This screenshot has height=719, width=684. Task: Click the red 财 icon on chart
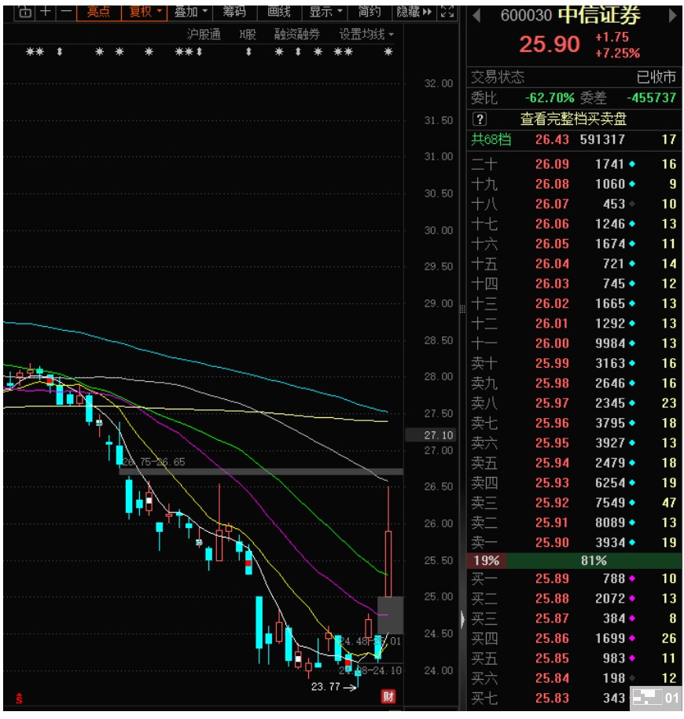[388, 696]
